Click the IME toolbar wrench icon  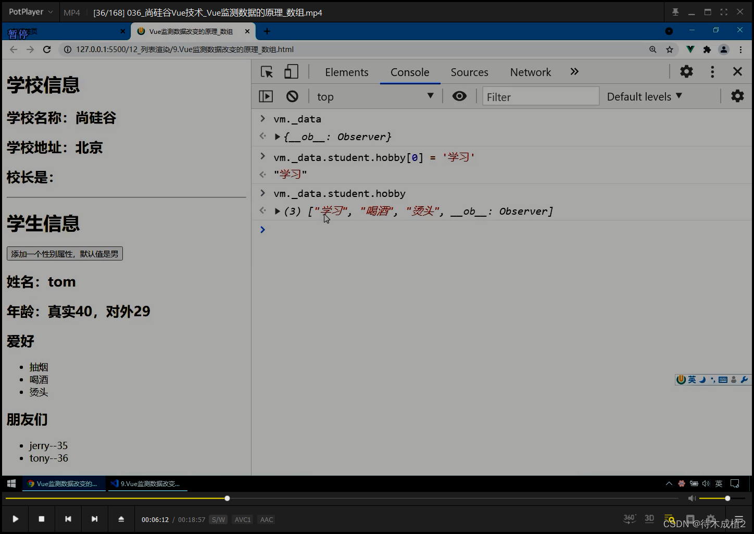pos(744,380)
